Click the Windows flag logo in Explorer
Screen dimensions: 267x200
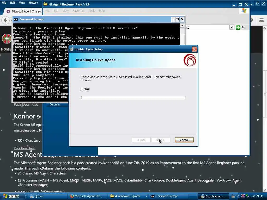click(244, 10)
